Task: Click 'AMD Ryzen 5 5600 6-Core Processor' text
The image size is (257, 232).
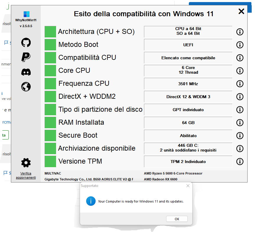Action: 173,173
